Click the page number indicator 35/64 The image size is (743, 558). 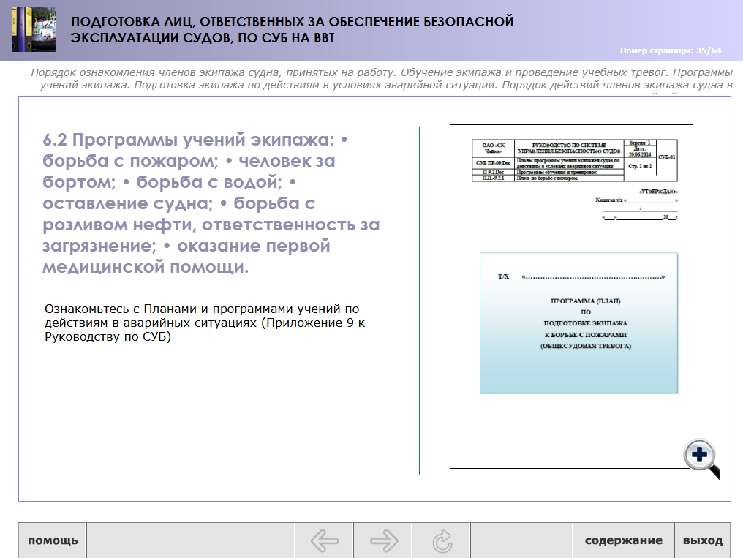(x=670, y=50)
